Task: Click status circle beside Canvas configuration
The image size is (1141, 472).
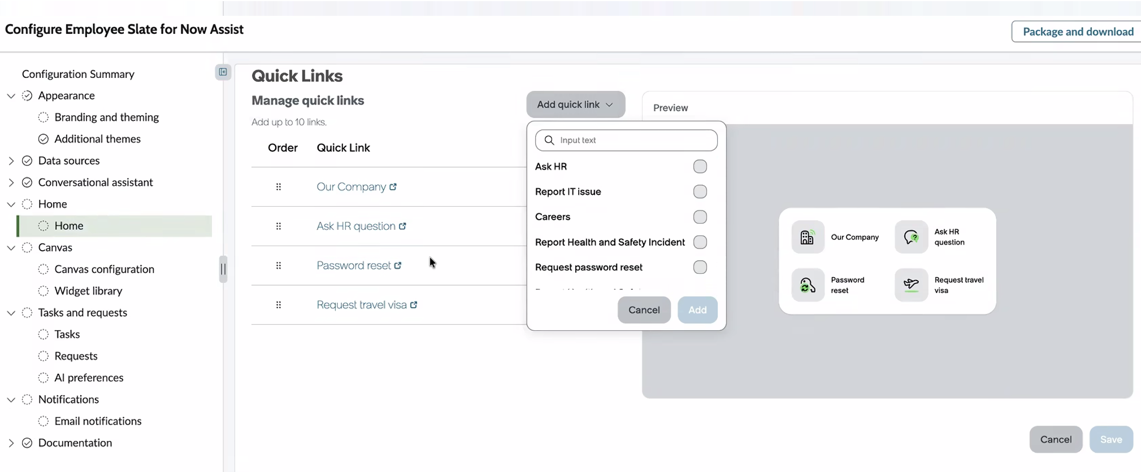Action: (x=44, y=269)
